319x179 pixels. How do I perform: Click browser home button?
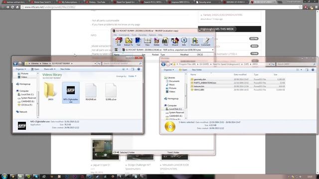pos(17,7)
